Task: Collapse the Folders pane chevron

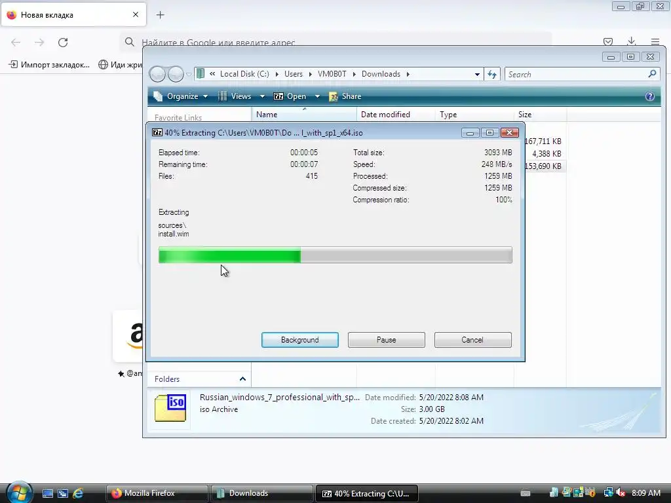Action: pos(242,379)
